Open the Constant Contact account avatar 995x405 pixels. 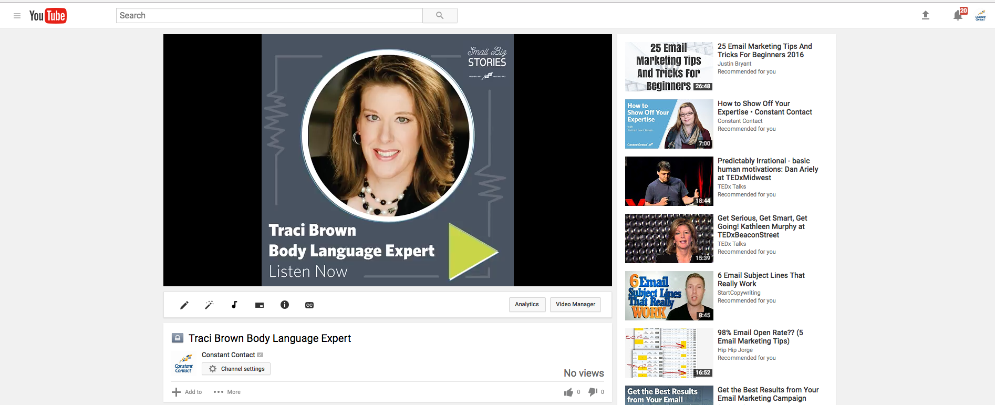click(x=980, y=16)
